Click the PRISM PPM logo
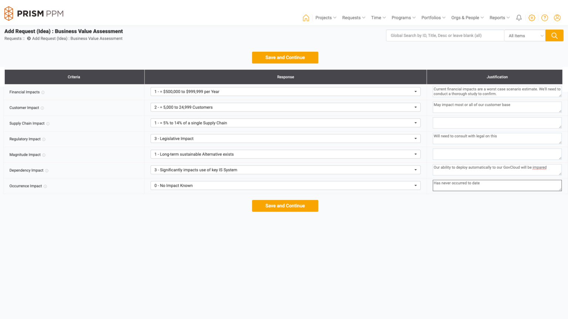 (x=34, y=13)
